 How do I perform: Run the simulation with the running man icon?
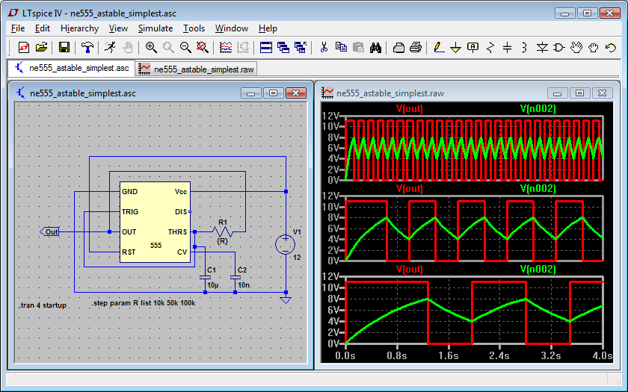(110, 48)
